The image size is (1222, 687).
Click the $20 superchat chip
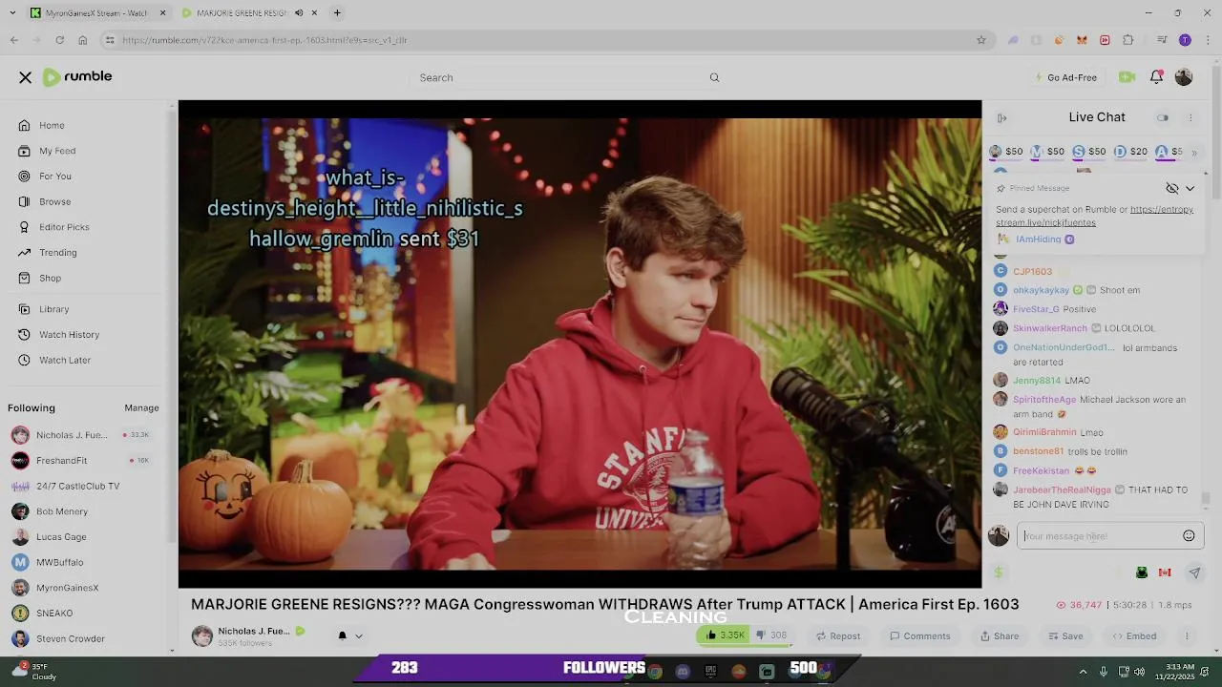click(1131, 152)
